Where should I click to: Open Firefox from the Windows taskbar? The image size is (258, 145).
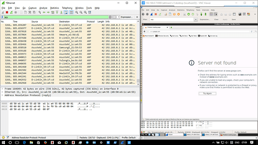point(45,142)
